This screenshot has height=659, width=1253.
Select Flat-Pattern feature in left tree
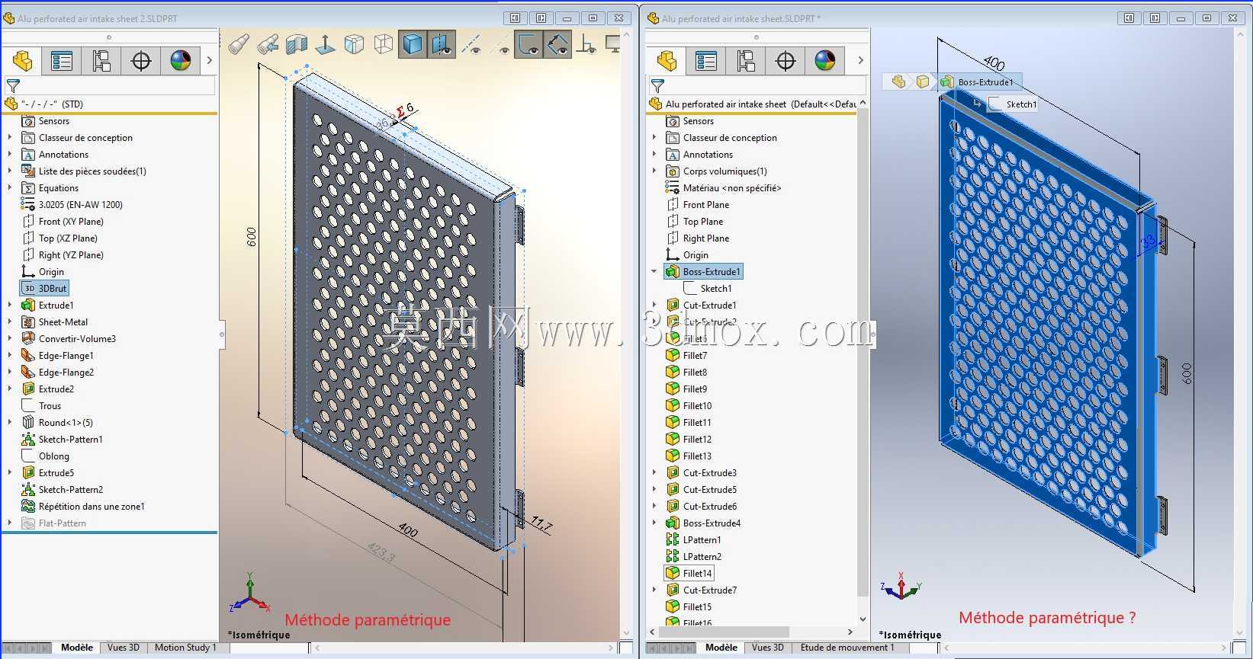pos(53,523)
